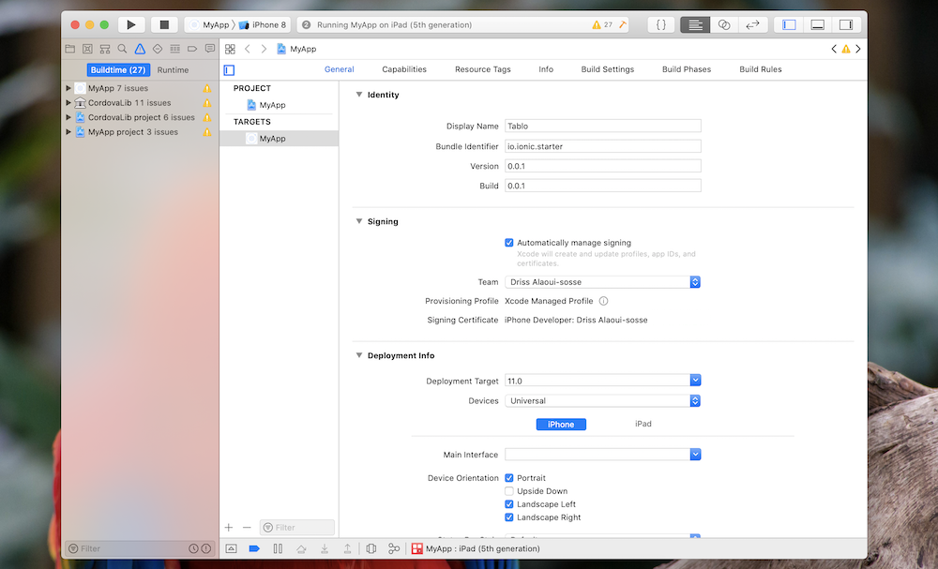Open the Info tab
The height and width of the screenshot is (569, 938).
pyautogui.click(x=546, y=69)
